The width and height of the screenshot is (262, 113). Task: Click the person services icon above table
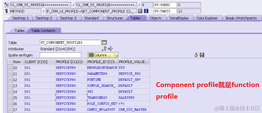pyautogui.click(x=196, y=55)
